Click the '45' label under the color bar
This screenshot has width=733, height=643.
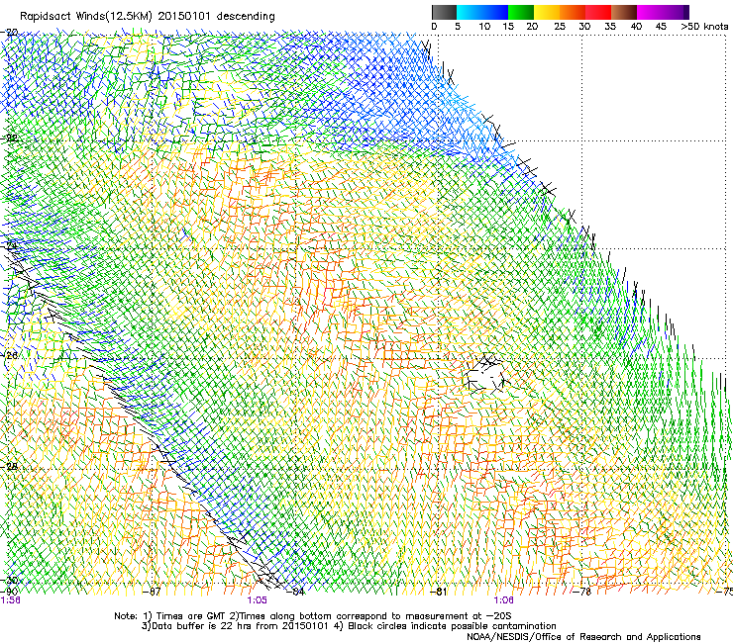tap(661, 26)
